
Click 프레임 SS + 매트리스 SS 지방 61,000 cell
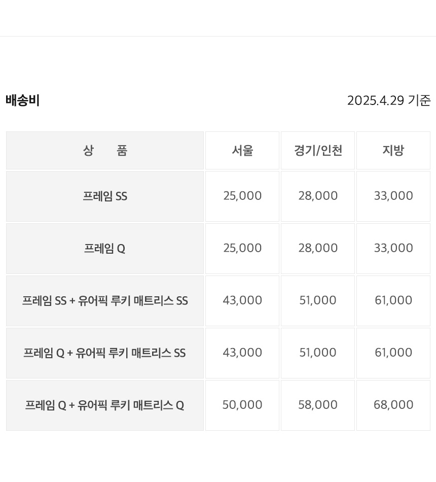(393, 300)
